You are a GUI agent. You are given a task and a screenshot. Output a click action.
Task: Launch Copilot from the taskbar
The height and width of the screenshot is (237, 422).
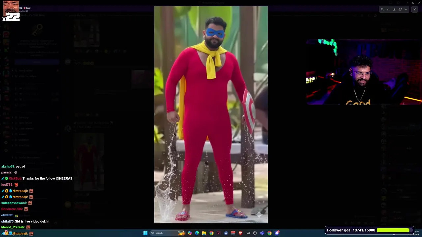click(190, 233)
